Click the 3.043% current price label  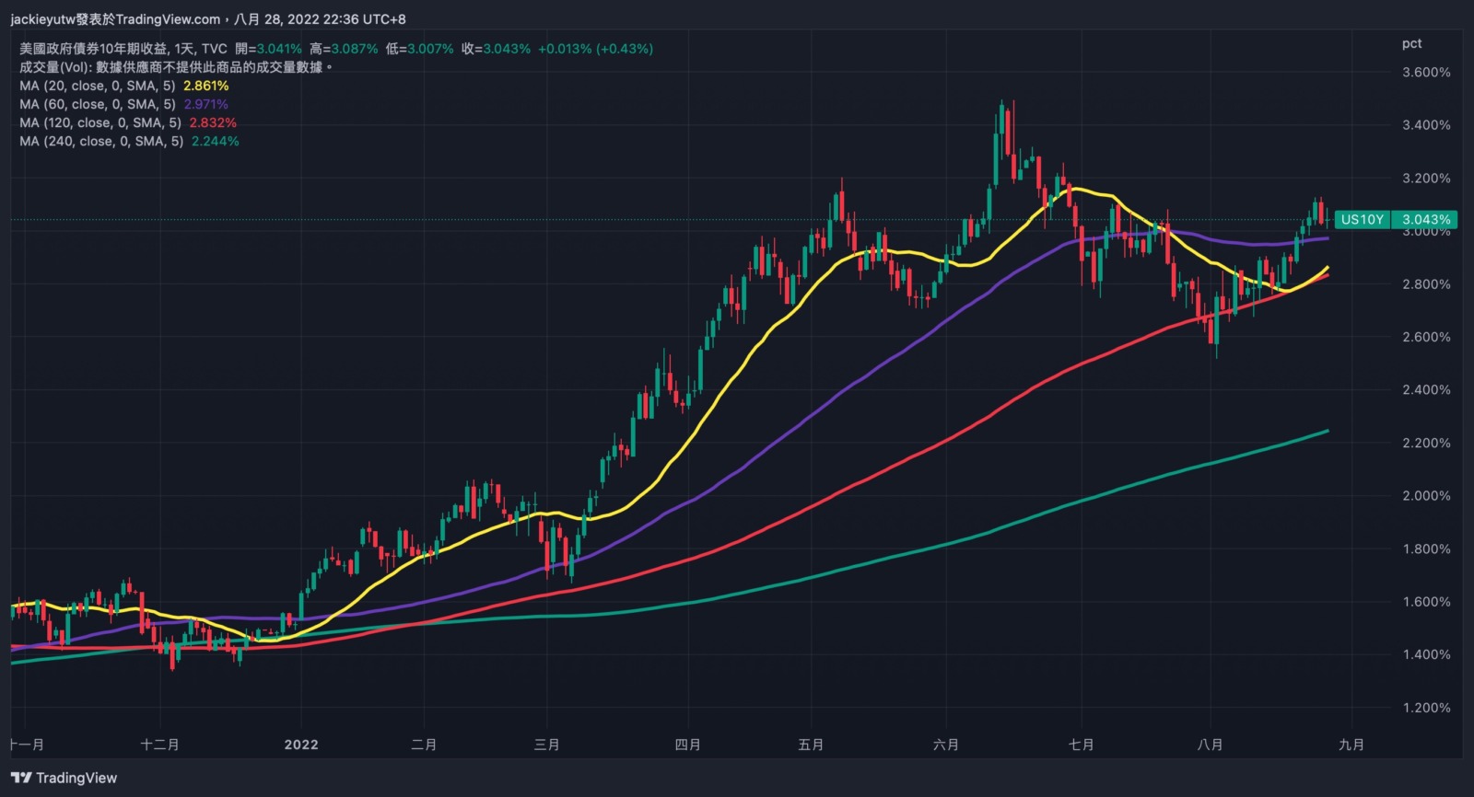pos(1425,219)
